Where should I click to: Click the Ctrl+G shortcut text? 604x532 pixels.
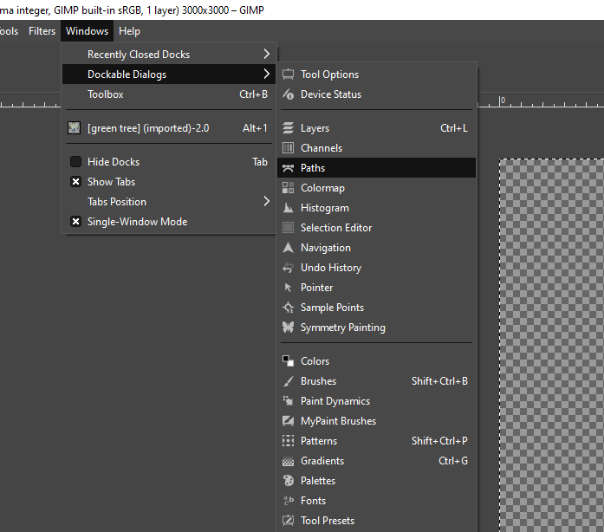click(x=453, y=461)
